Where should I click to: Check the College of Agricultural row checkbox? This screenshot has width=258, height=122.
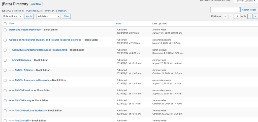[x=5, y=40]
